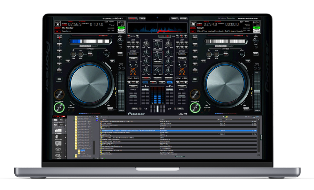Click the BPM button on Player 1
The height and width of the screenshot is (190, 314).
[x=120, y=54]
